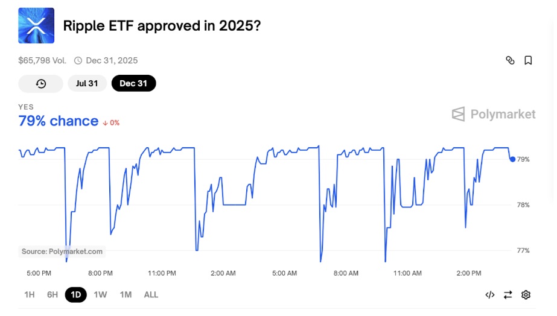Click the market title heading
Viewport: 557px width, 316px height.
[162, 26]
